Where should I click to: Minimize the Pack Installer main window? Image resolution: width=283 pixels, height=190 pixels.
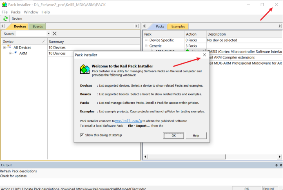click(248, 4)
